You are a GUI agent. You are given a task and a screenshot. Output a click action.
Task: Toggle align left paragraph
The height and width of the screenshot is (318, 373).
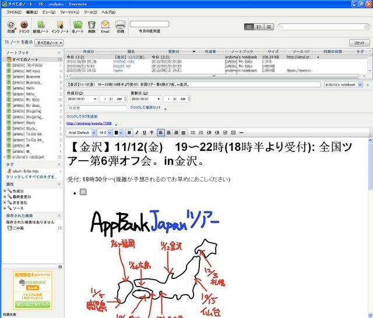click(161, 133)
